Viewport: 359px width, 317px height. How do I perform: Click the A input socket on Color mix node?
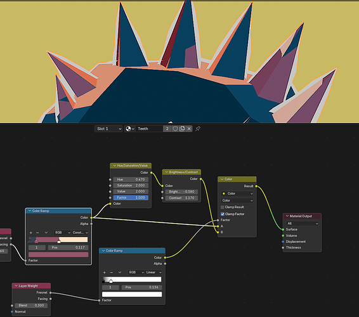[218, 226]
